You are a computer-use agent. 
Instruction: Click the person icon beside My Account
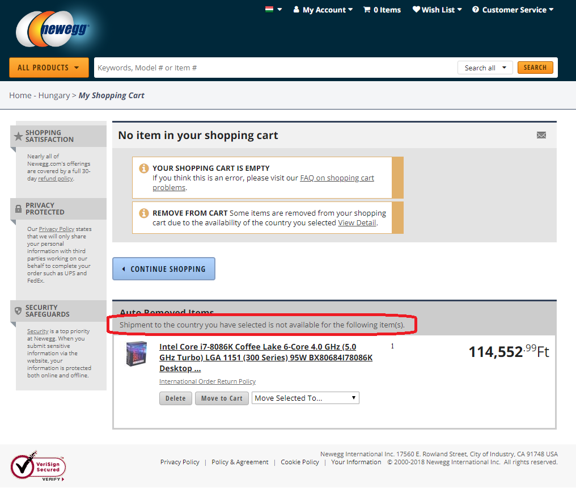tap(296, 10)
